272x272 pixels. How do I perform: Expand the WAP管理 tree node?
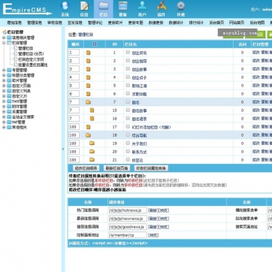4,122
